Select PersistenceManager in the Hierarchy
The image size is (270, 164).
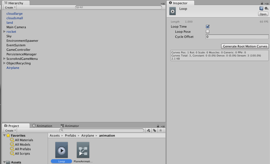[21, 54]
